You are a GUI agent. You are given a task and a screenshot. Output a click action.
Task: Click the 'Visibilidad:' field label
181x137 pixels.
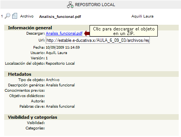pyautogui.click(x=36, y=123)
